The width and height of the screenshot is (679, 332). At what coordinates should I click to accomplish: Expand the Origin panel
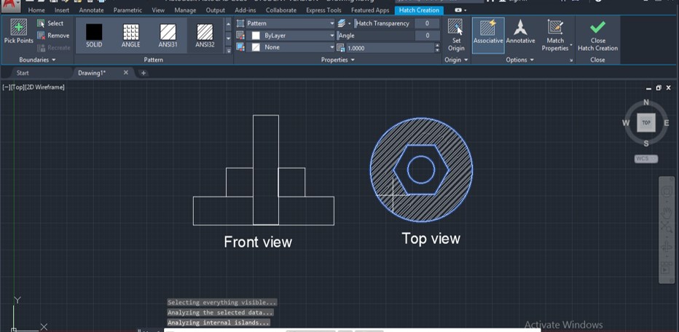click(456, 60)
